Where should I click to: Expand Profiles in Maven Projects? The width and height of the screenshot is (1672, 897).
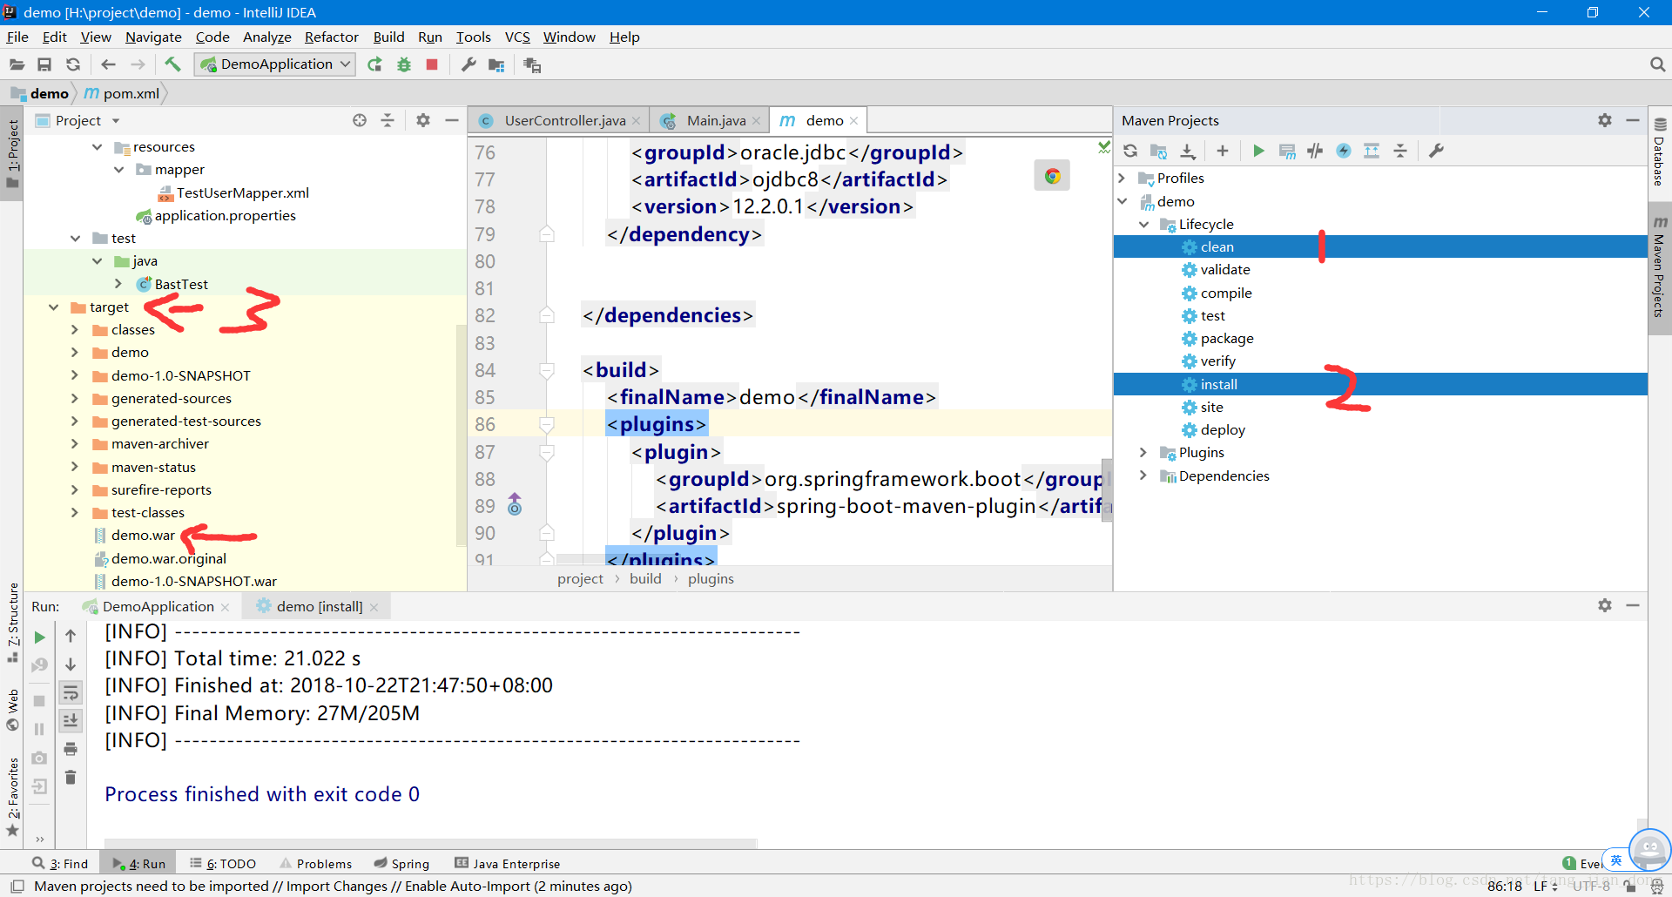click(1123, 178)
